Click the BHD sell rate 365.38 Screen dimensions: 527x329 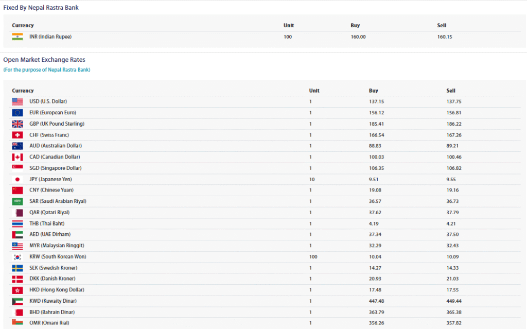(454, 312)
